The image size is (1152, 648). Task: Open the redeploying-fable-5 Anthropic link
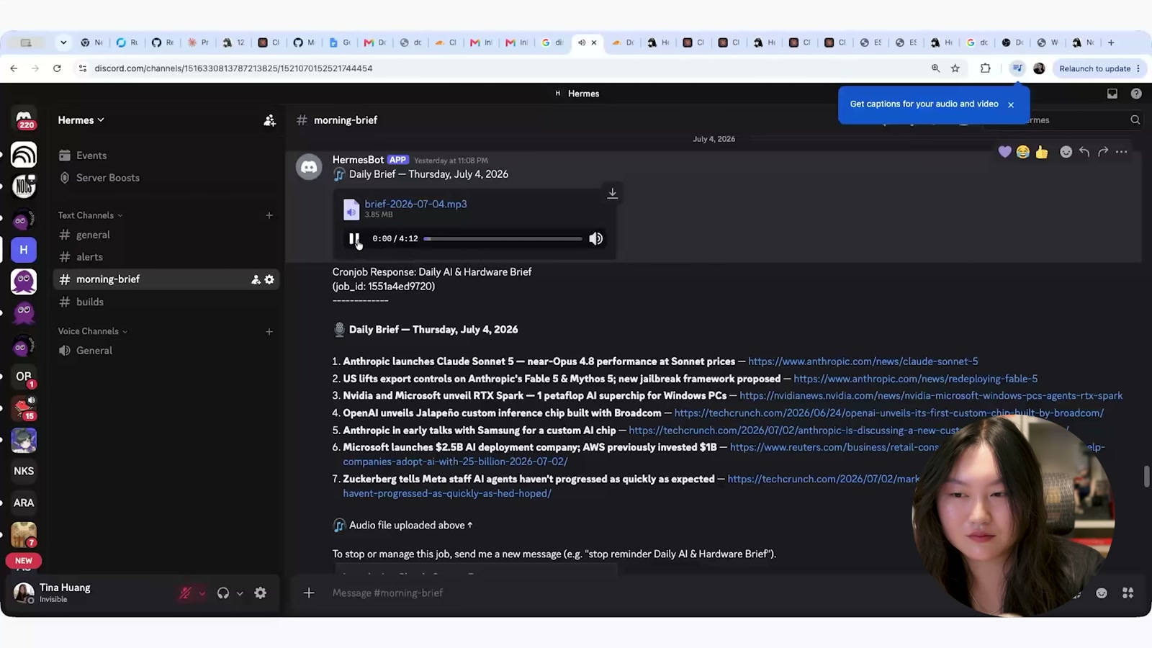pyautogui.click(x=916, y=379)
